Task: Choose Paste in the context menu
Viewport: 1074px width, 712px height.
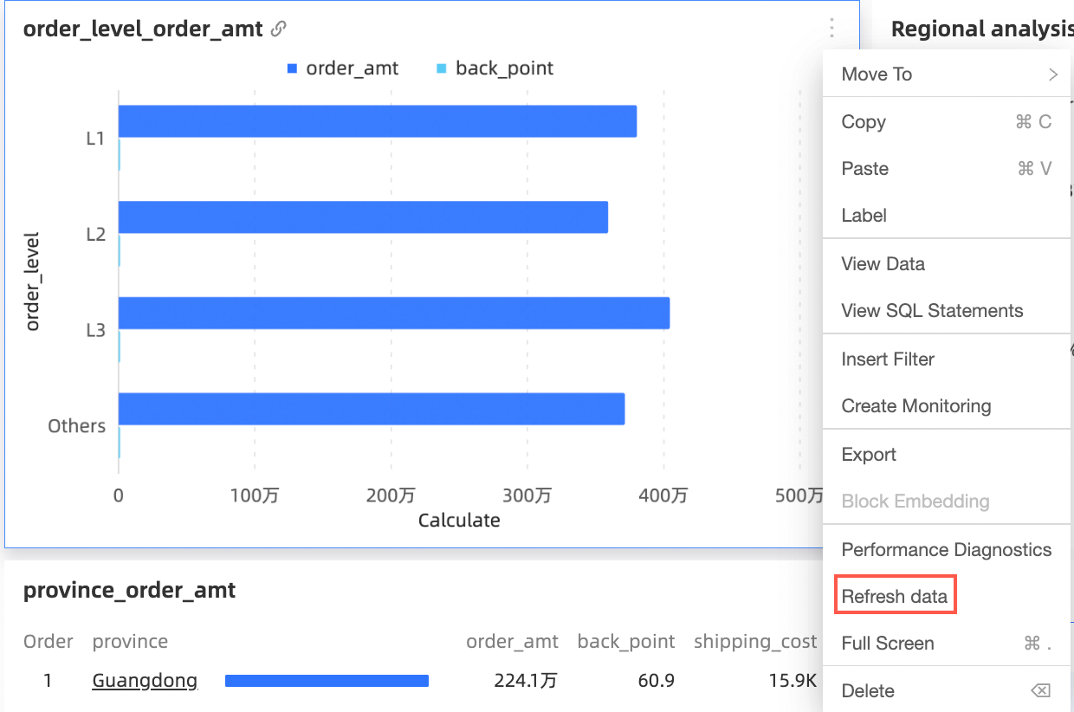Action: pyautogui.click(x=864, y=169)
